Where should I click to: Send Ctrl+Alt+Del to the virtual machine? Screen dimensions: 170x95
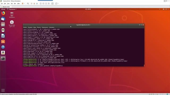click(28, 3)
